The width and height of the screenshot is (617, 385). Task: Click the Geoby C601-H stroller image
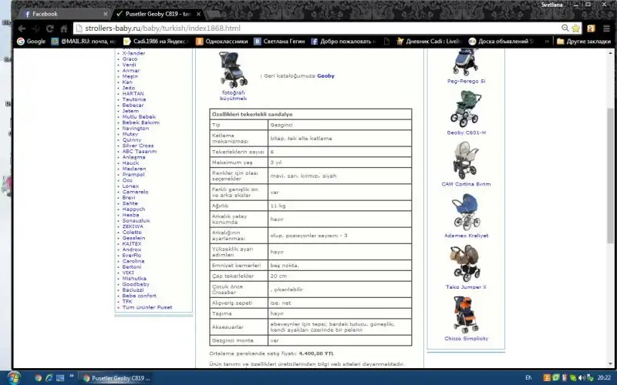tap(466, 109)
